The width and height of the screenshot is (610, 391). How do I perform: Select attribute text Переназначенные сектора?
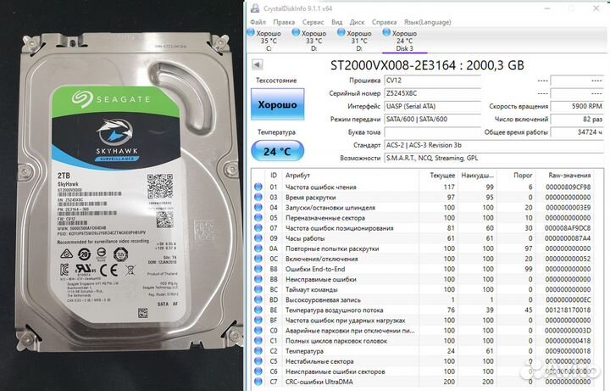pyautogui.click(x=325, y=218)
